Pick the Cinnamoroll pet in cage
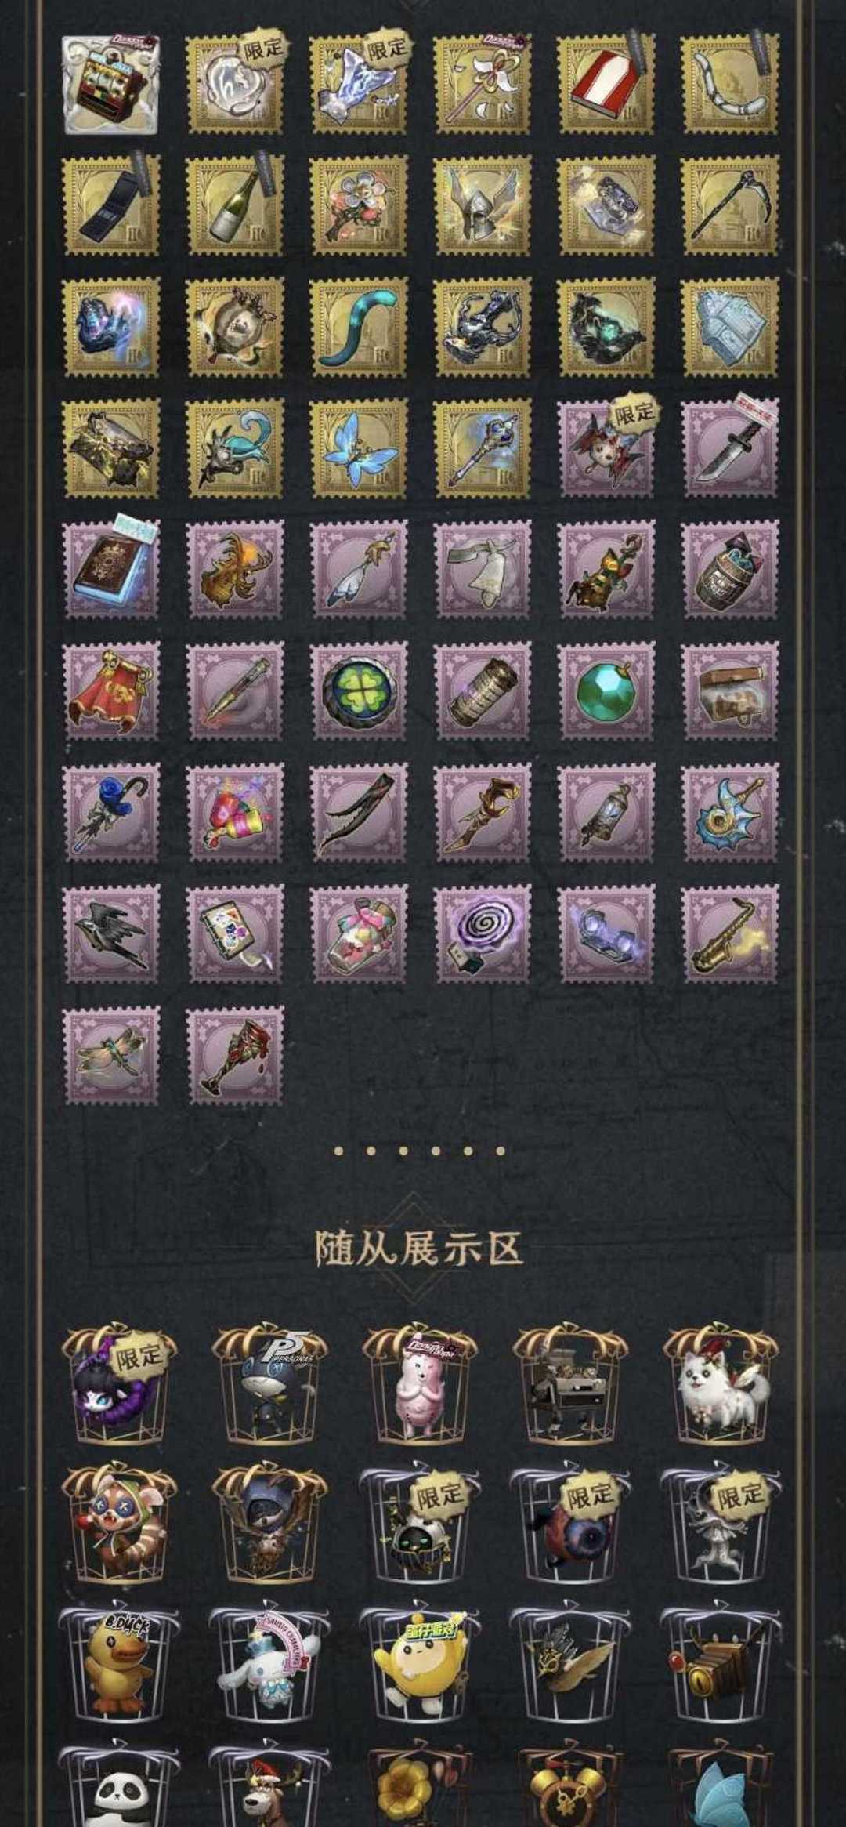This screenshot has width=846, height=1827. point(269,1666)
